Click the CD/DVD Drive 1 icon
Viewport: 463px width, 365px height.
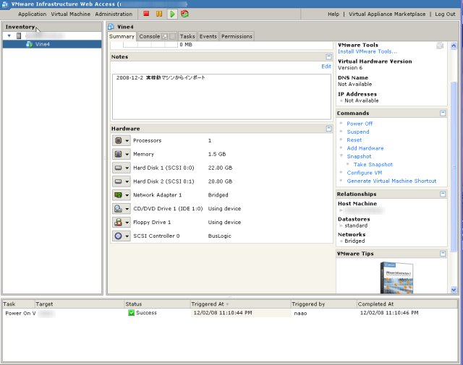(x=118, y=209)
